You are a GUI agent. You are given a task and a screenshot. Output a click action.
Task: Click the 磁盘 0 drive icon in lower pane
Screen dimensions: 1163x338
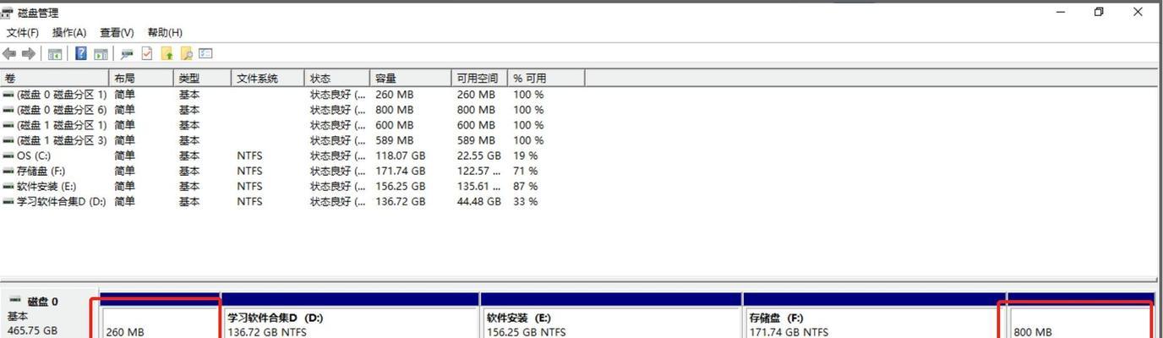[15, 301]
